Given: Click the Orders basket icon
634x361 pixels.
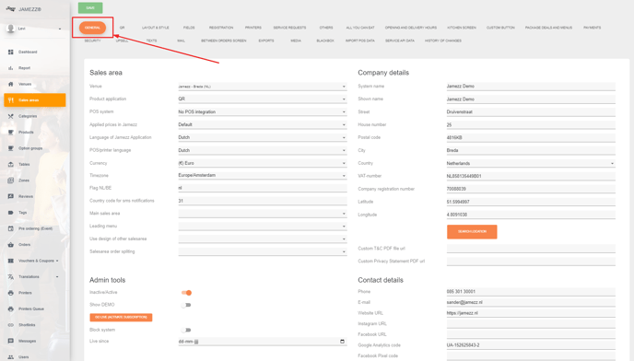Looking at the screenshot, I should point(11,245).
